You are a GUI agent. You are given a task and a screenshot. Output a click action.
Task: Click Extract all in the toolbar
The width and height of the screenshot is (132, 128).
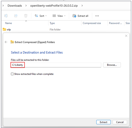(x=81, y=16)
